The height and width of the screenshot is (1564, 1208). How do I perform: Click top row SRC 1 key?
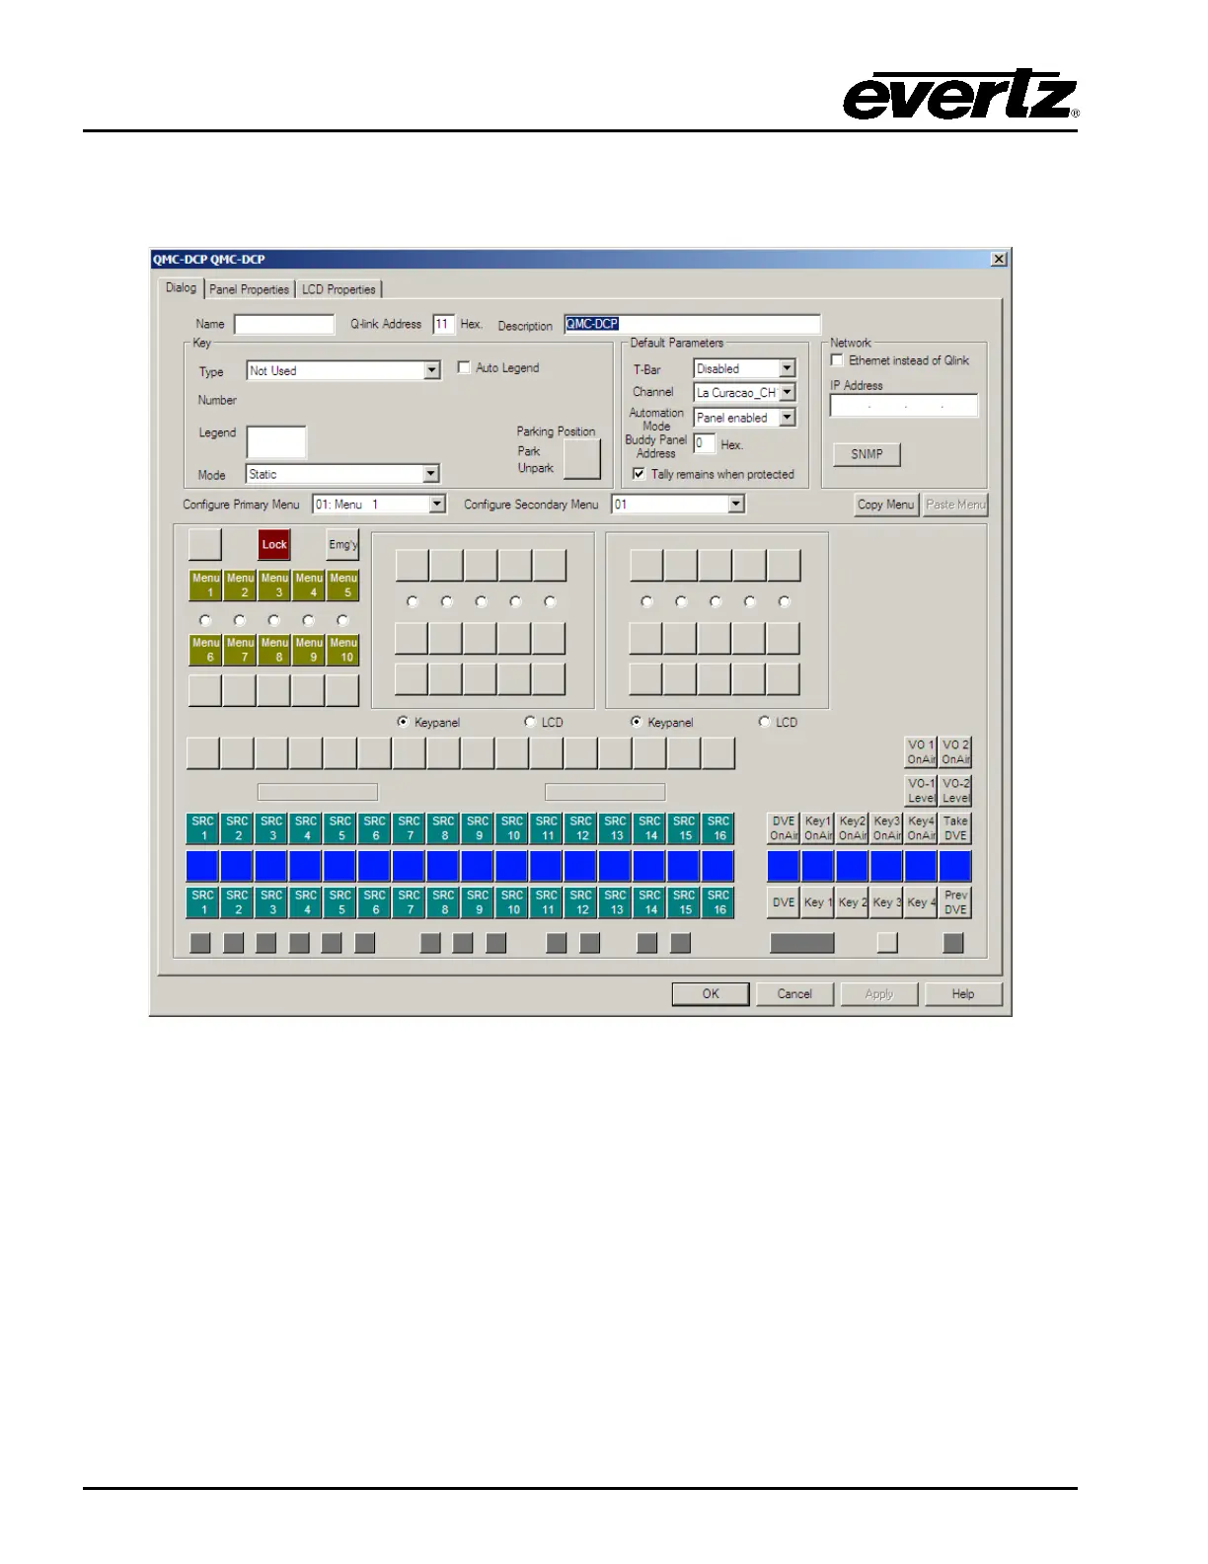(x=202, y=828)
